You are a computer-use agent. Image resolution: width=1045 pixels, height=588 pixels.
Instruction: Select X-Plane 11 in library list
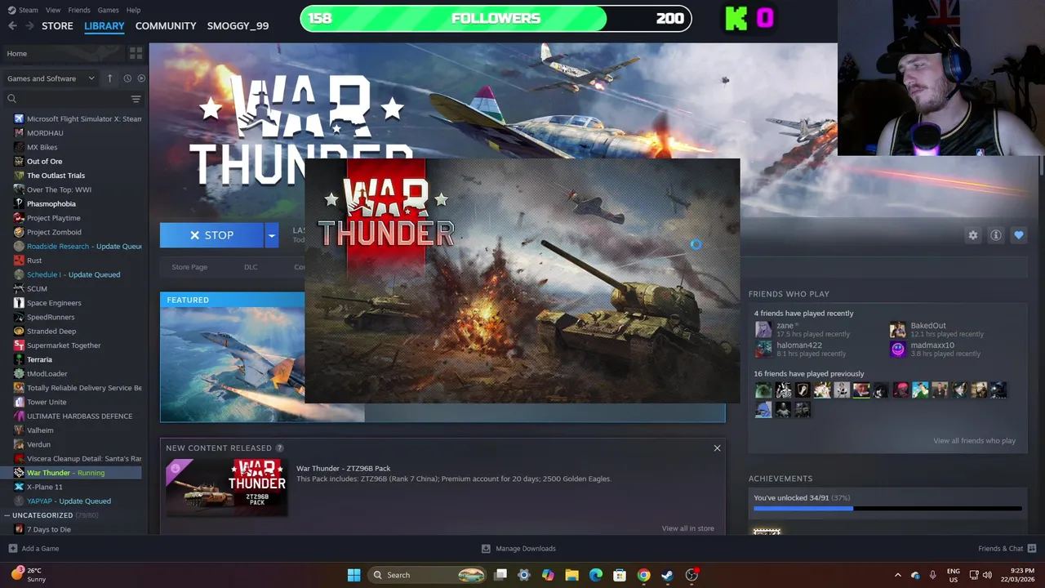[x=44, y=487]
